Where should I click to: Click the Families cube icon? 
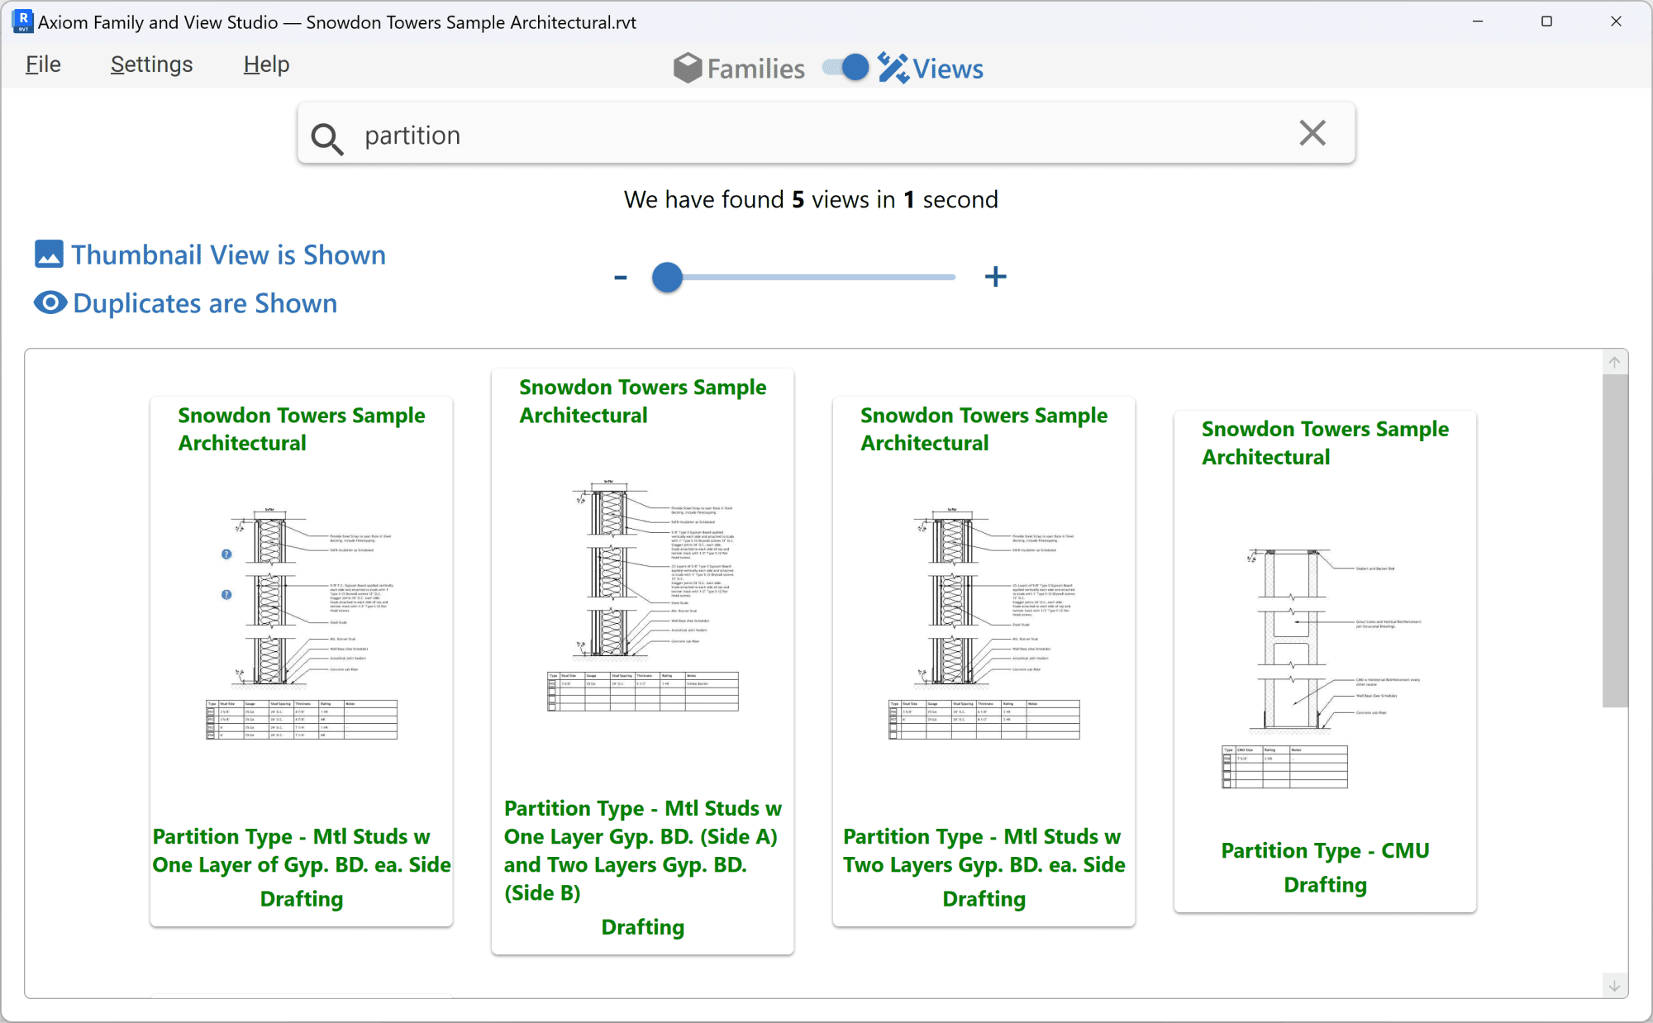click(687, 68)
